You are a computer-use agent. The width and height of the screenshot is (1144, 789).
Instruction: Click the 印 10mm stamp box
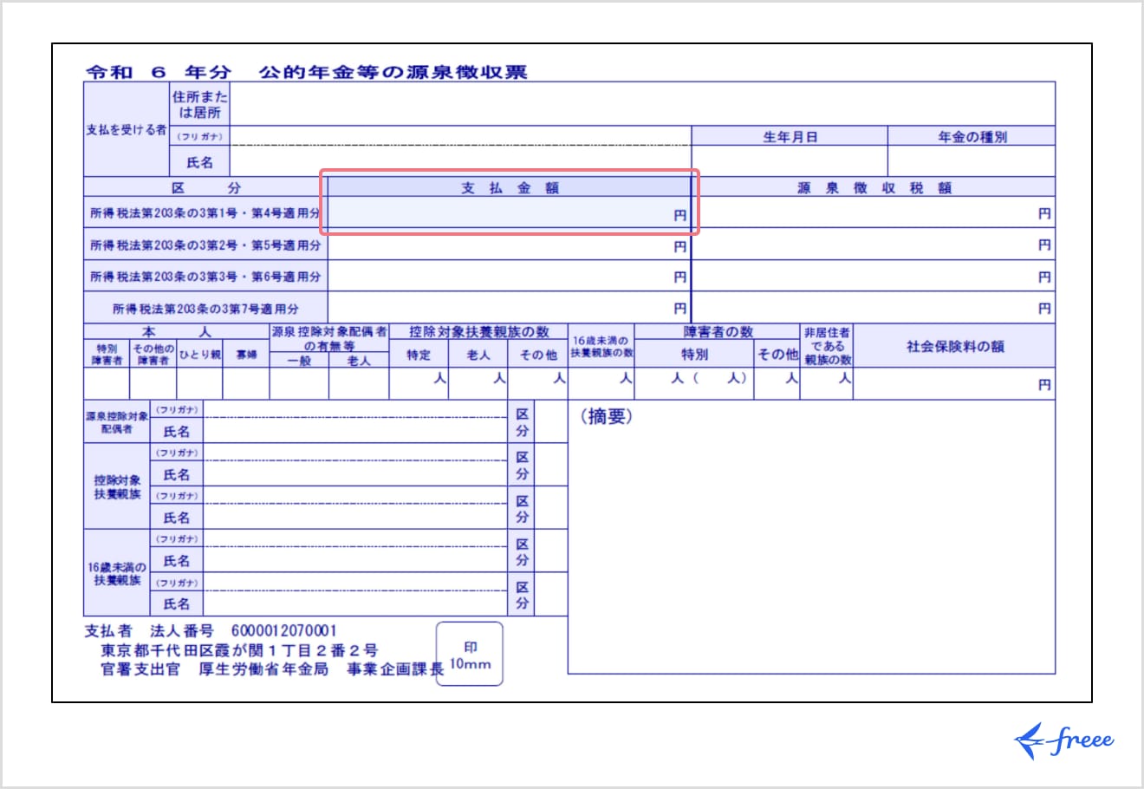(x=469, y=654)
